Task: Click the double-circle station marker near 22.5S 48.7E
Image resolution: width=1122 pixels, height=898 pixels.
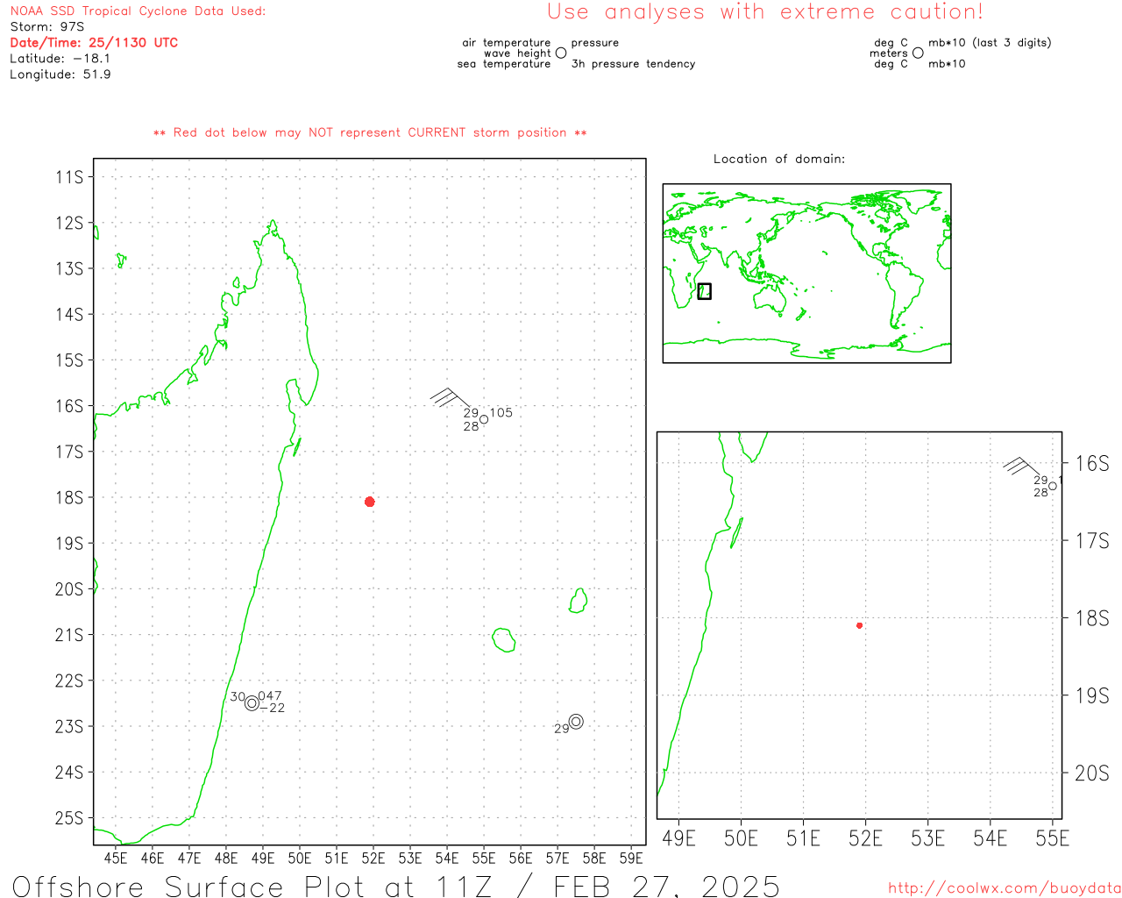Action: tap(252, 703)
